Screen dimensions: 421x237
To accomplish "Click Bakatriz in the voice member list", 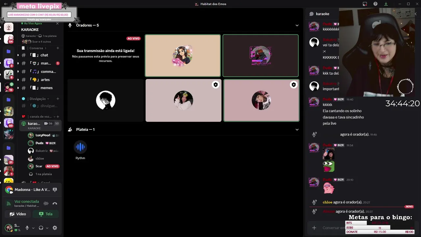I will (43, 151).
